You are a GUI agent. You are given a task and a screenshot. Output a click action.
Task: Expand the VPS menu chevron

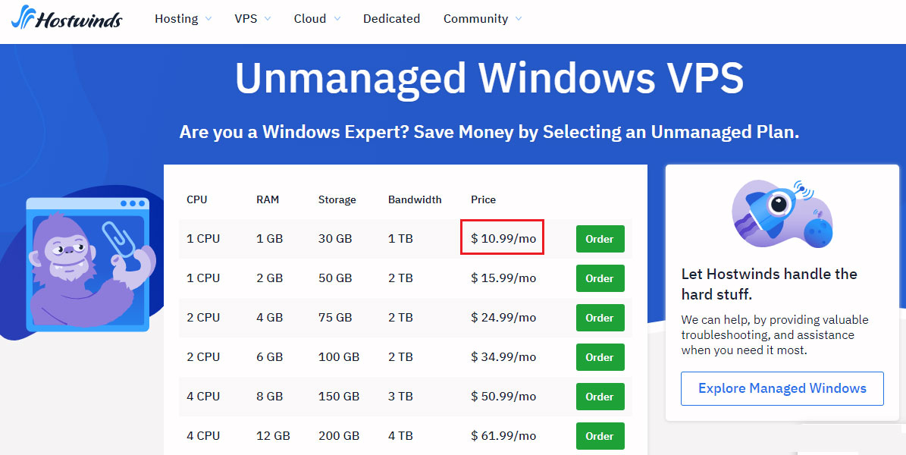click(x=268, y=19)
